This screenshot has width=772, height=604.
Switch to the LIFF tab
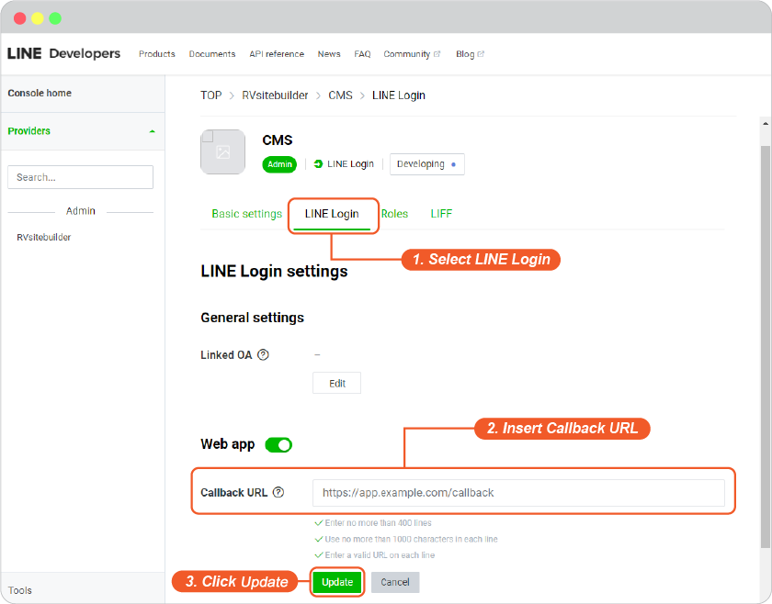click(441, 214)
